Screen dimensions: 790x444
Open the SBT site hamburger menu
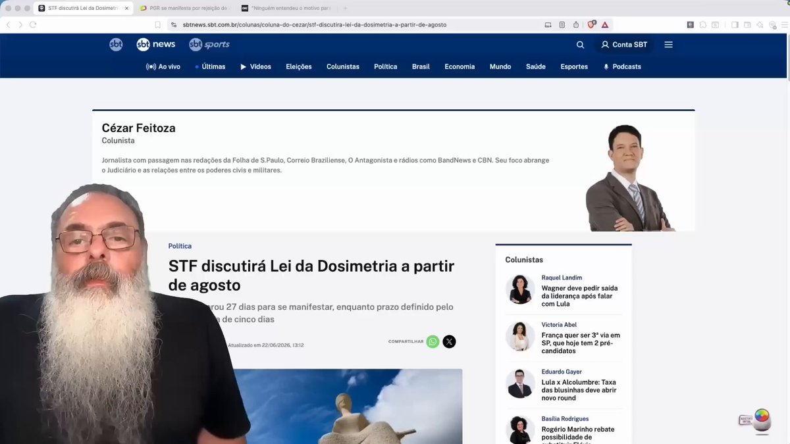(x=668, y=45)
